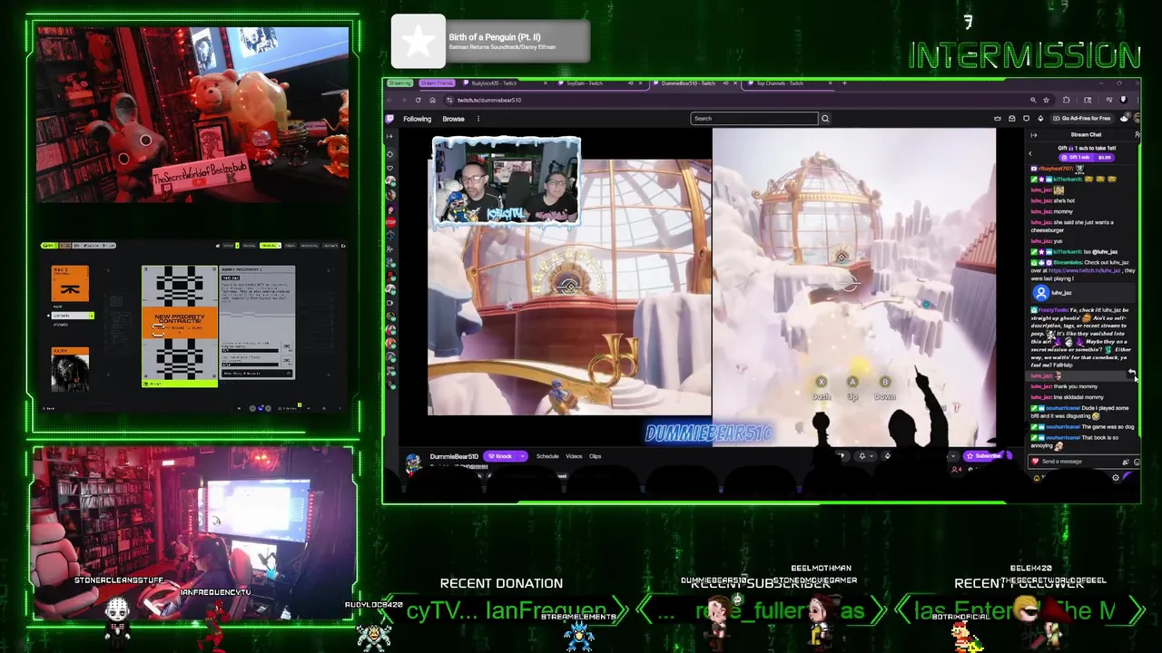Click the reply arrow on luhv_jaz message

coord(1131,373)
